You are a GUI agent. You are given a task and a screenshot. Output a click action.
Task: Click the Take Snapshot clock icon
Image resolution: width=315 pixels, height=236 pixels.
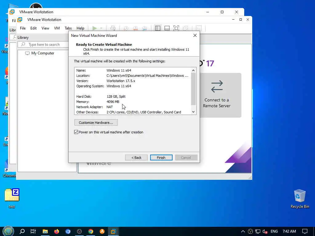pyautogui.click(x=126, y=28)
